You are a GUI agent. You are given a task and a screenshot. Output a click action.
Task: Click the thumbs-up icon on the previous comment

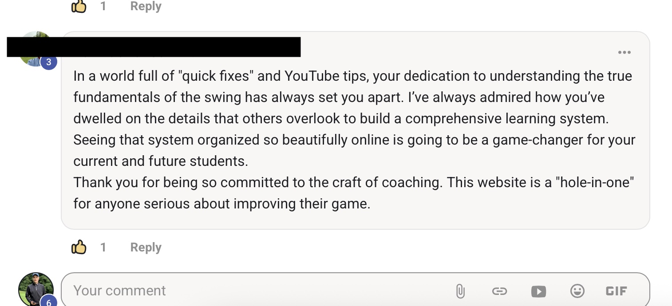(x=79, y=6)
